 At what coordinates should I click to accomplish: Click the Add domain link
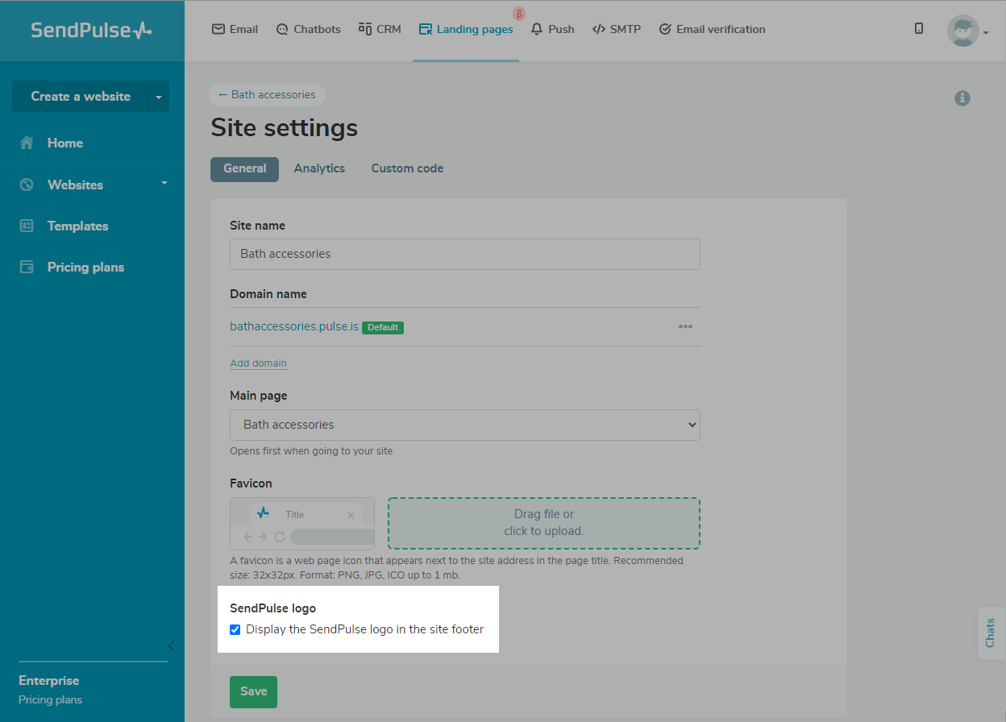click(258, 363)
